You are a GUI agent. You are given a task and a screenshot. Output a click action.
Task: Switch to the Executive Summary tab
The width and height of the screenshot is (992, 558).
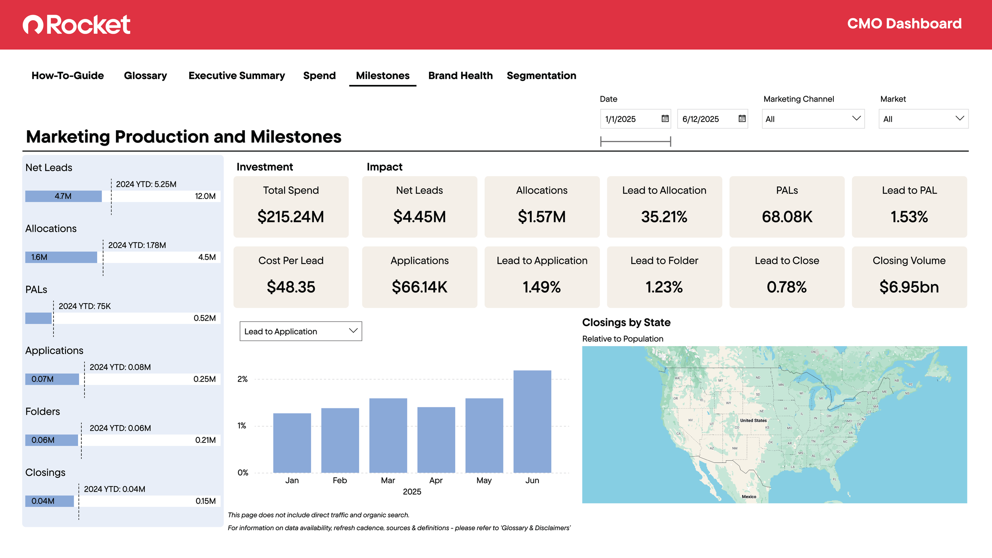(236, 75)
